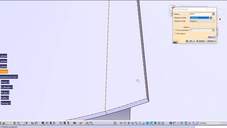This screenshot has height=128, width=227.
Task: Close the Edge Fillet Definition dialog
Action: pos(214,9)
